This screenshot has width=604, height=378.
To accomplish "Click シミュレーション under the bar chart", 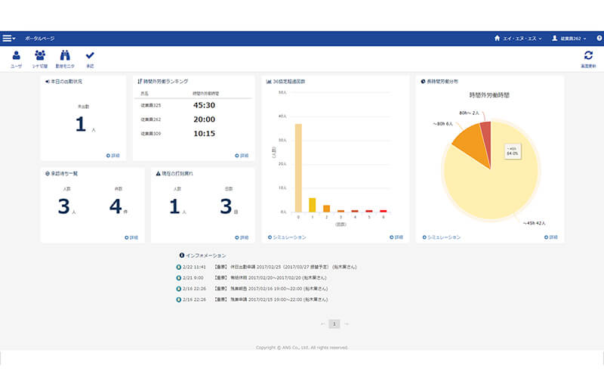I will (287, 237).
